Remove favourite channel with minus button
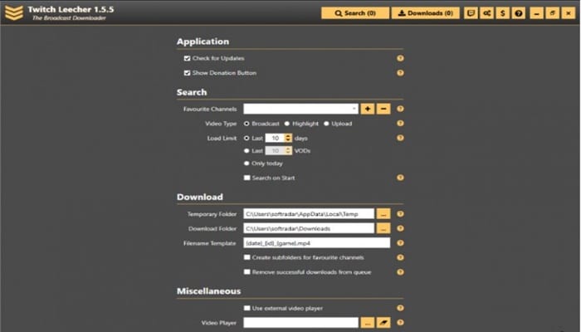 [x=383, y=109]
